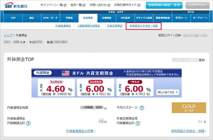The image size is (213, 140).
Task: Click the 外貨預金TOP heading
Action: [x=21, y=59]
